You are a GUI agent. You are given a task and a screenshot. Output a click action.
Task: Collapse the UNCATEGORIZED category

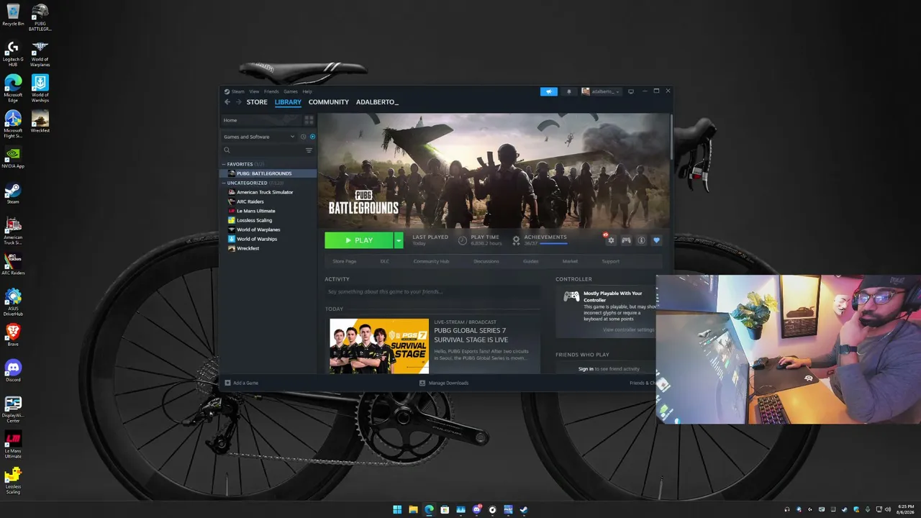[x=224, y=183]
